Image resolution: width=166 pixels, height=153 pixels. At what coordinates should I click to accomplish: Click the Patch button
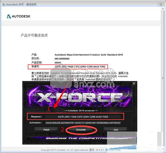click(x=46, y=130)
